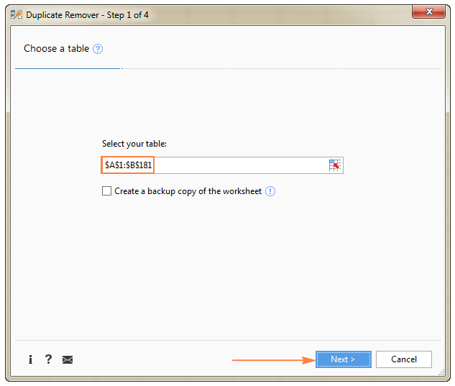The width and height of the screenshot is (455, 386).
Task: Enable the backup copy checkbox
Action: (107, 191)
